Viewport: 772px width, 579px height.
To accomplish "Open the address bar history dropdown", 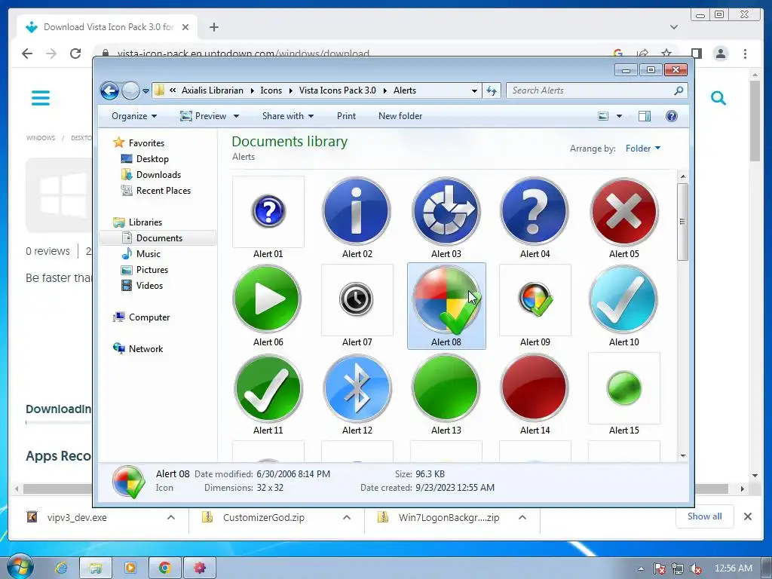I will coord(474,90).
